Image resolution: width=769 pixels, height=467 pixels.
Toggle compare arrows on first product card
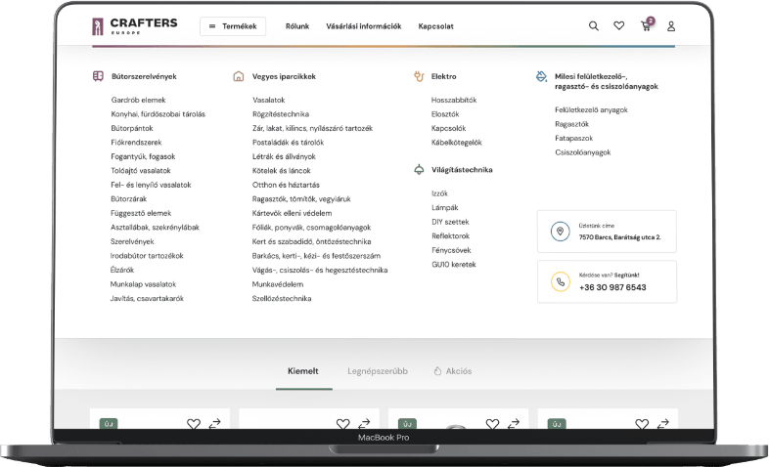coord(215,424)
